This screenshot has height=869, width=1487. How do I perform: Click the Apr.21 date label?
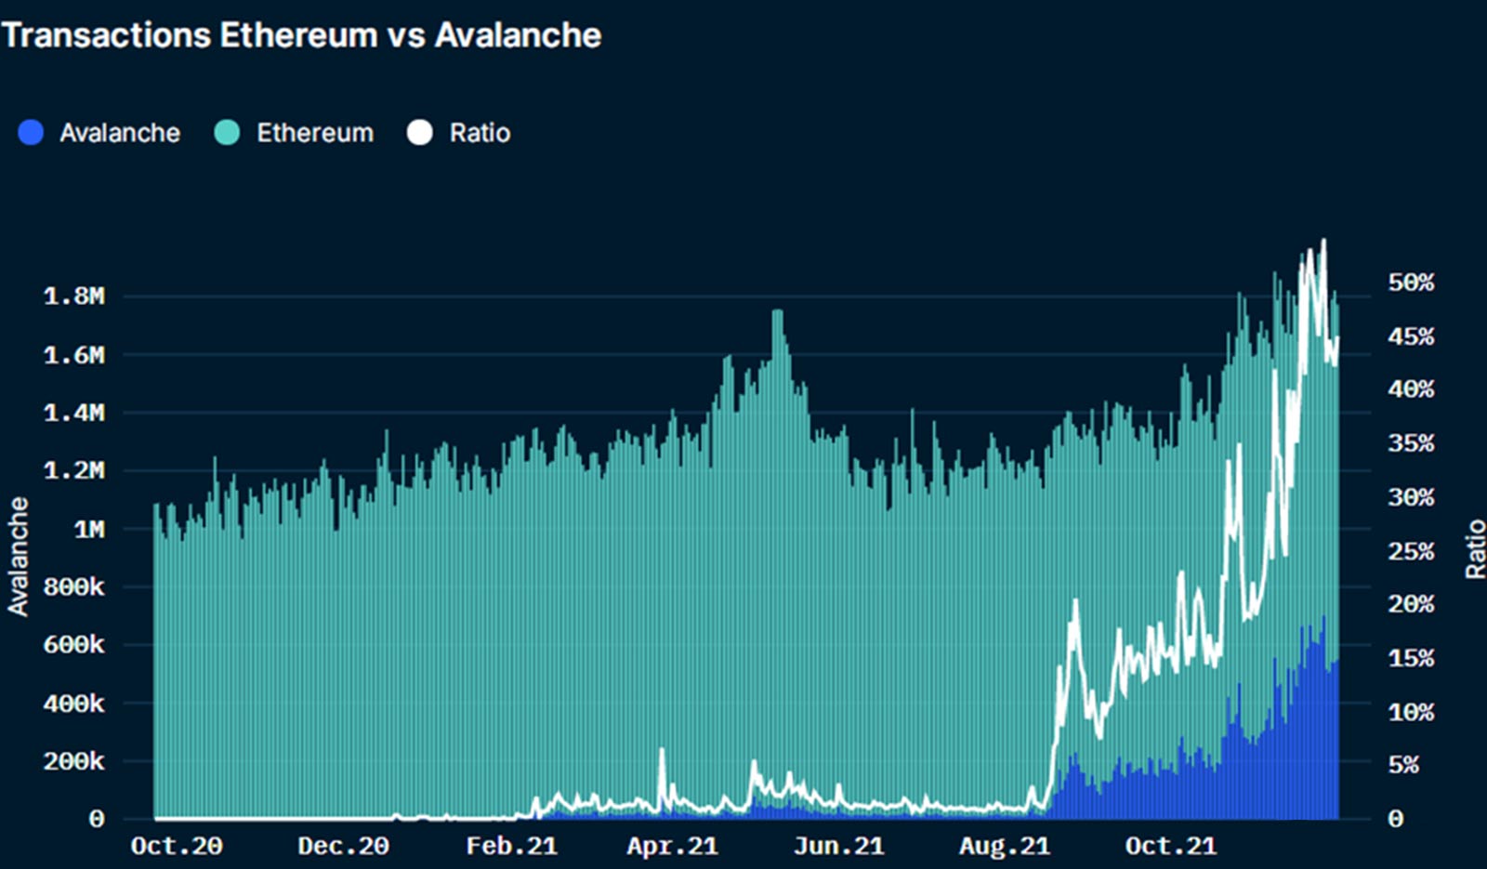[x=673, y=846]
